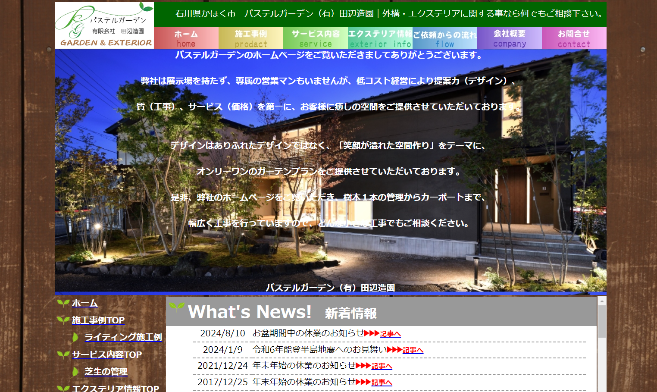Switch to the 会社概要 tab
Viewport: 657px width, 392px height.
pyautogui.click(x=509, y=38)
